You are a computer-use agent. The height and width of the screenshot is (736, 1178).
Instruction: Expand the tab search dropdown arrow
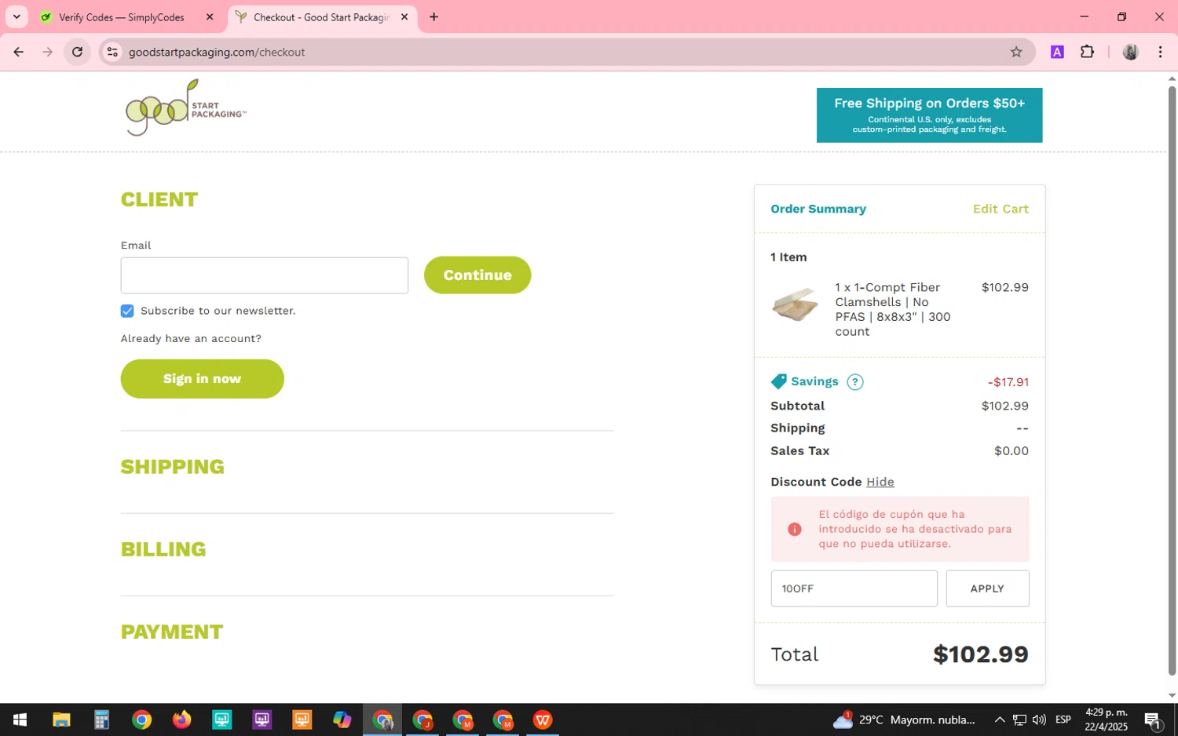click(16, 16)
